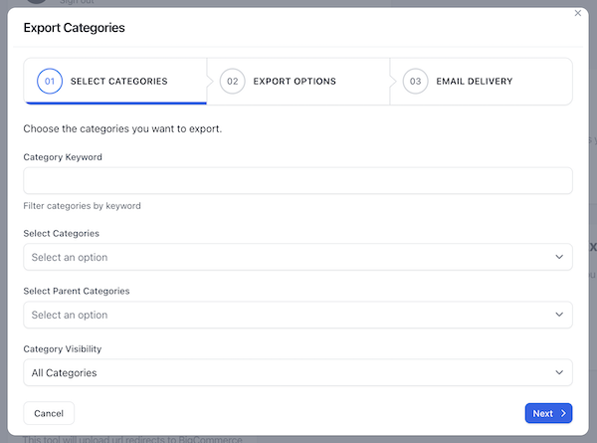Viewport: 597px width, 443px height.
Task: Click the chevron beside All Categories
Action: (x=559, y=372)
